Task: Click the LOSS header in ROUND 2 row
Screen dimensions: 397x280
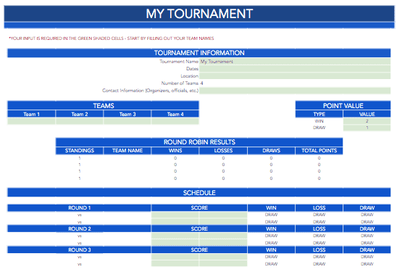Action: 319,229
